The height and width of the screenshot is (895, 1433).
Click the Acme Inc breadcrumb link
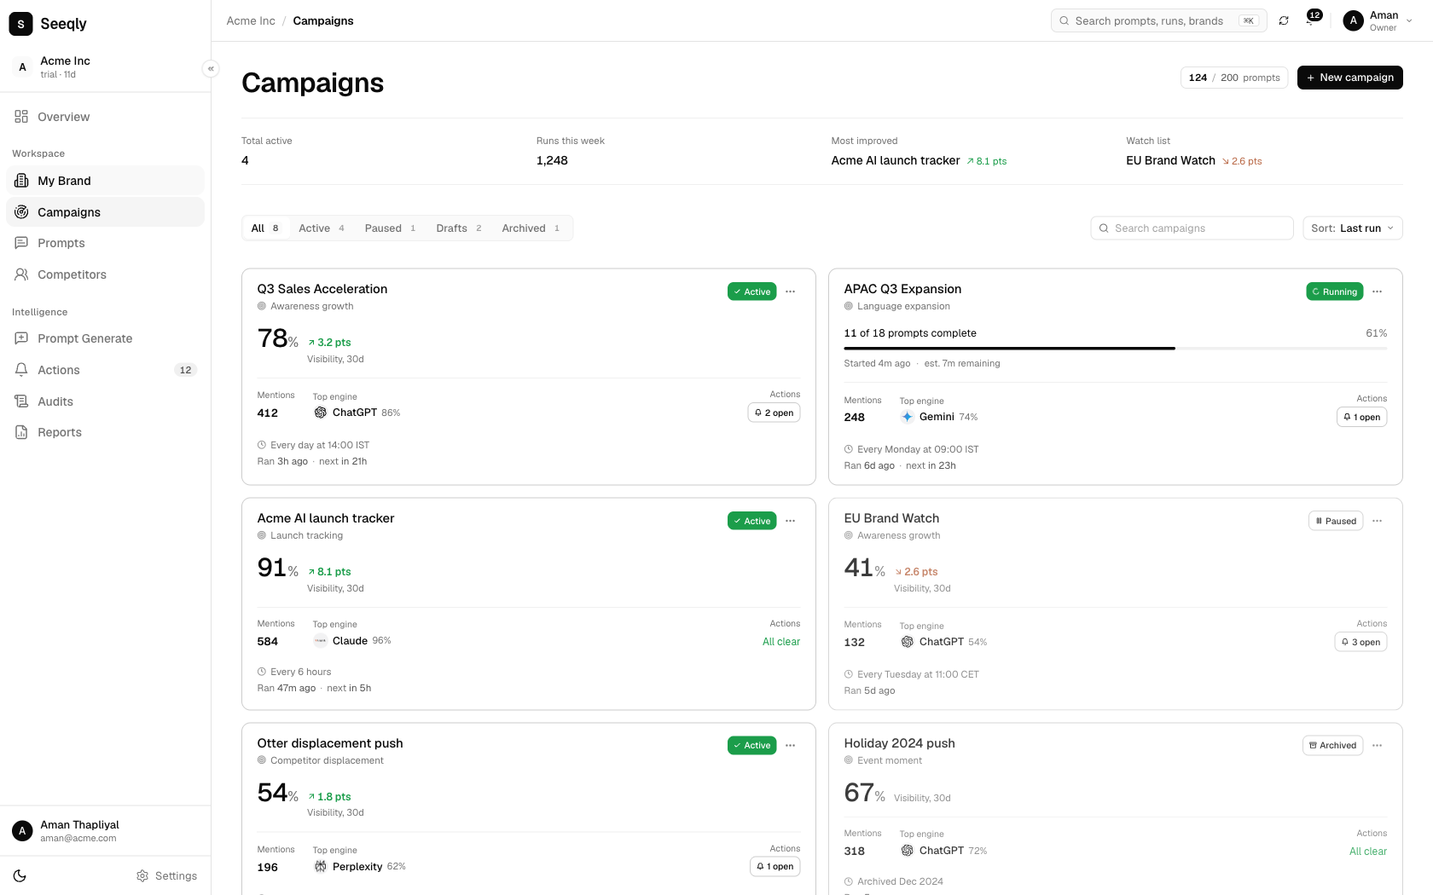(x=251, y=20)
